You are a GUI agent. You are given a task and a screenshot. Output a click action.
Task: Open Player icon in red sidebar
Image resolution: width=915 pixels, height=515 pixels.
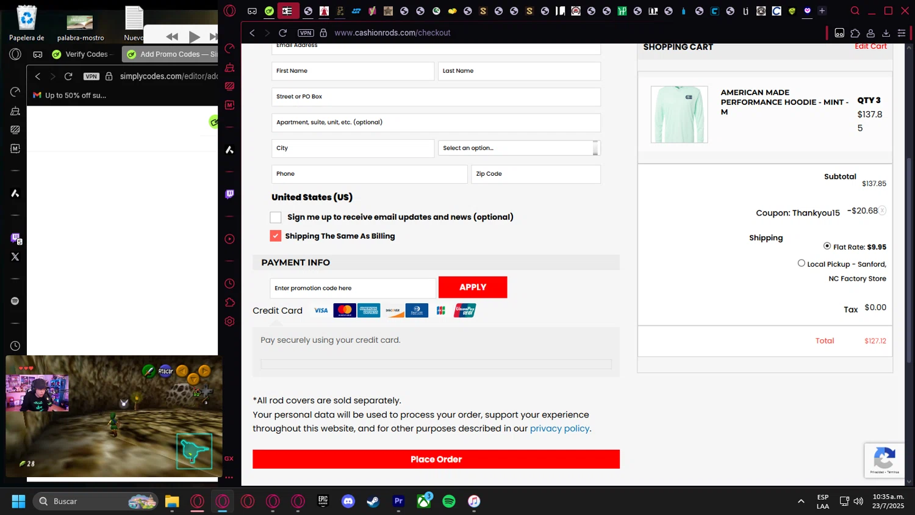230,239
